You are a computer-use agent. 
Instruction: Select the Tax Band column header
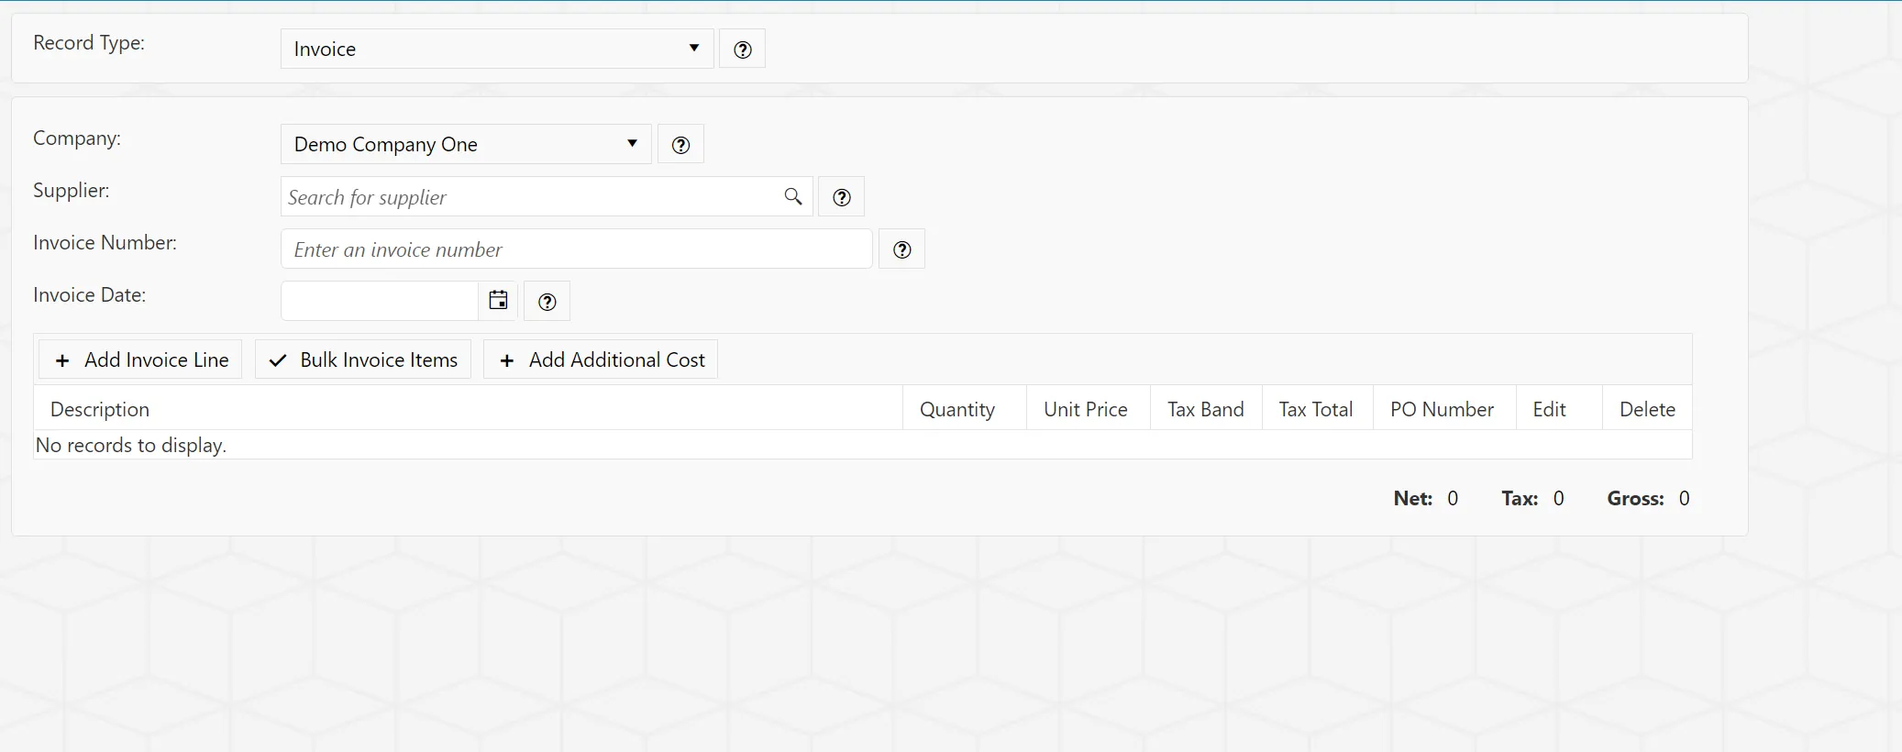pos(1207,409)
